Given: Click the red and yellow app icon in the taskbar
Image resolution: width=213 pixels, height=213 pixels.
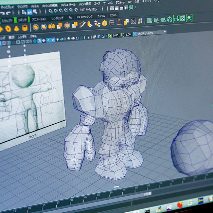Looking at the screenshot, I should (180, 205).
